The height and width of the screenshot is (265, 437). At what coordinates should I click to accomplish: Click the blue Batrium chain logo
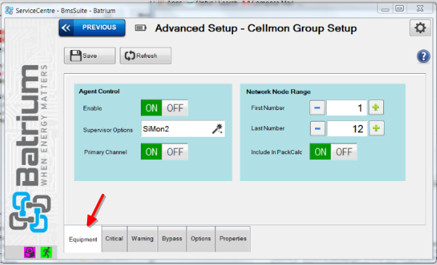point(30,212)
